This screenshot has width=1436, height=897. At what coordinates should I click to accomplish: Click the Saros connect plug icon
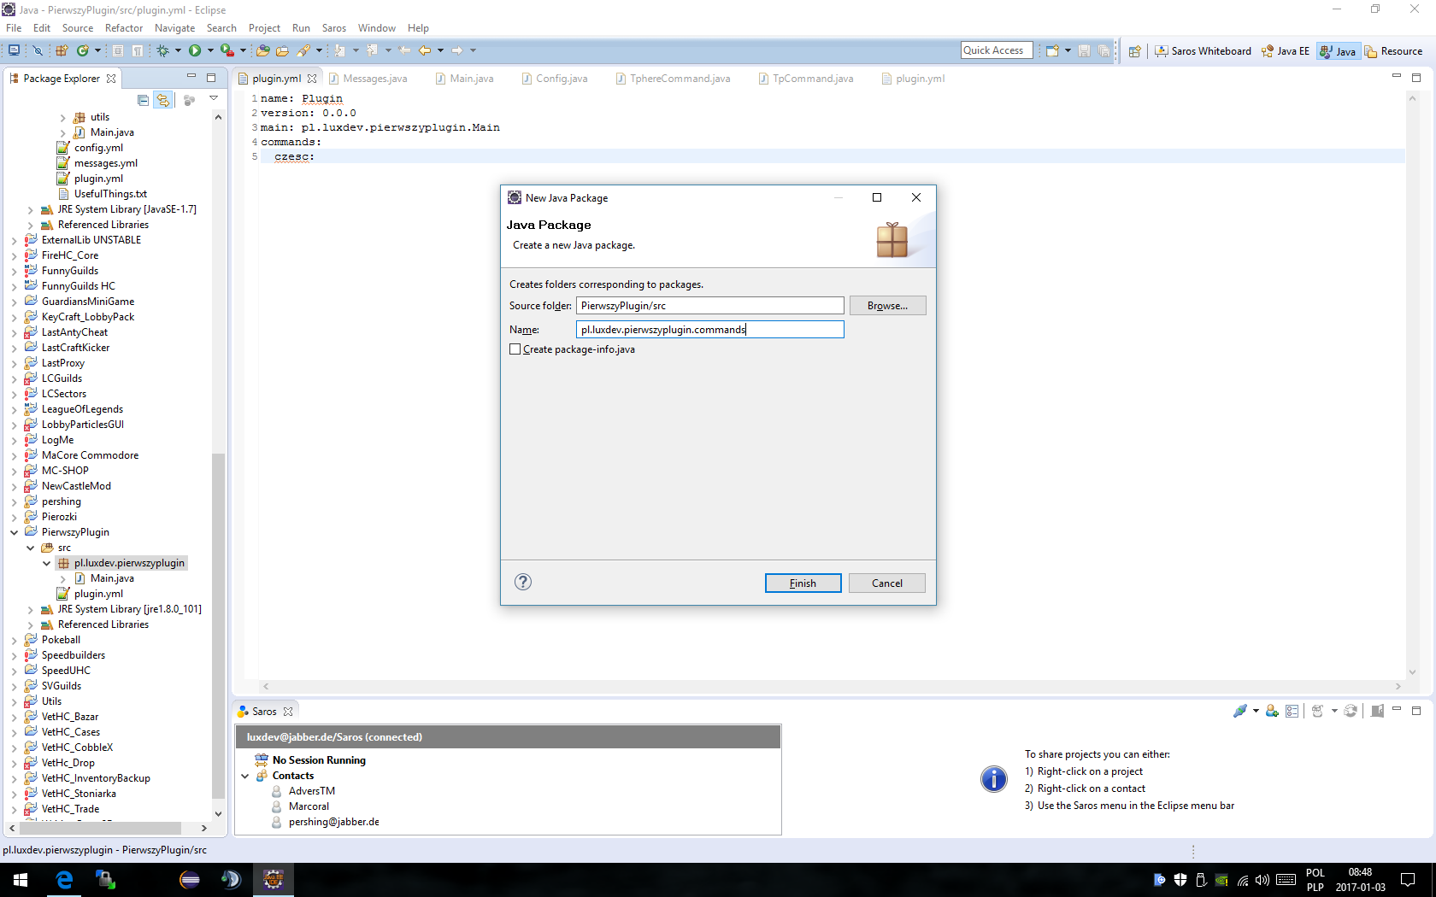[1240, 711]
